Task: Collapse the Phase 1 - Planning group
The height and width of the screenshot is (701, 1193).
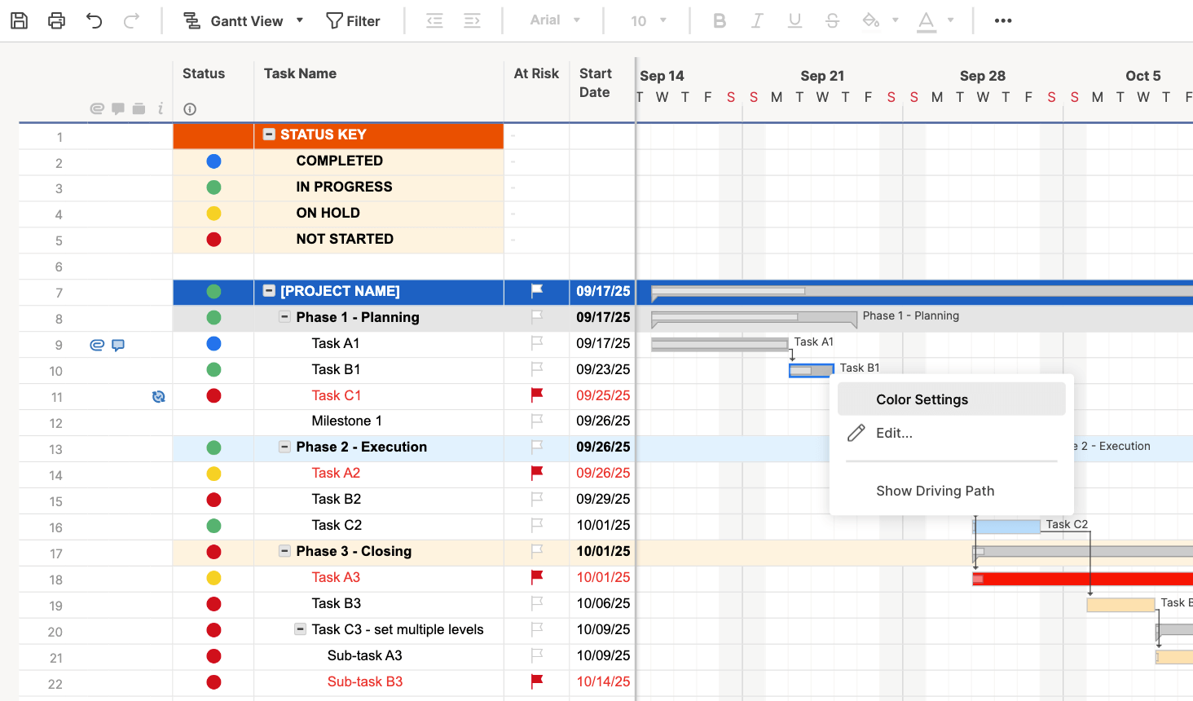Action: click(284, 317)
